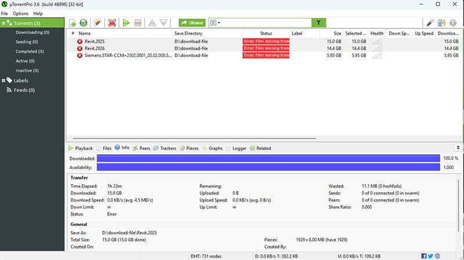Switch to the Files tab
This screenshot has height=260, width=464.
(104, 148)
